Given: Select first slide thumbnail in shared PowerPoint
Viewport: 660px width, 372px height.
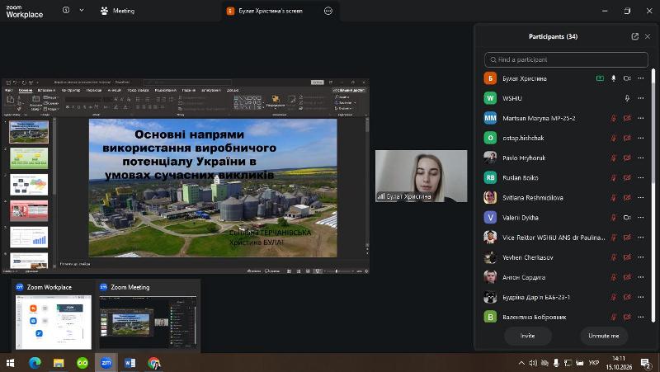Looking at the screenshot, I should point(29,132).
